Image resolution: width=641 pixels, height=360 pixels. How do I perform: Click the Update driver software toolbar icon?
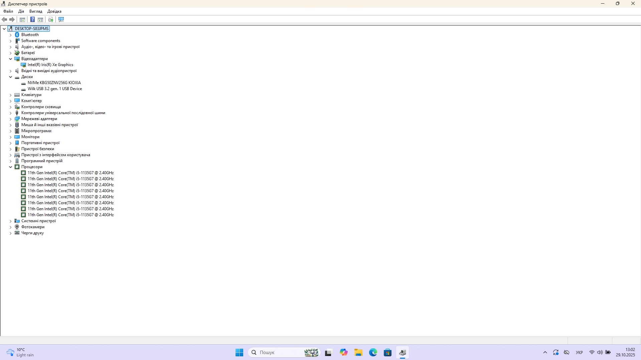pyautogui.click(x=50, y=19)
